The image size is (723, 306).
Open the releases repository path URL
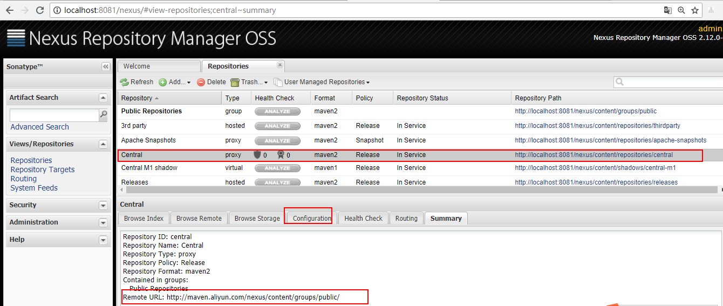596,182
